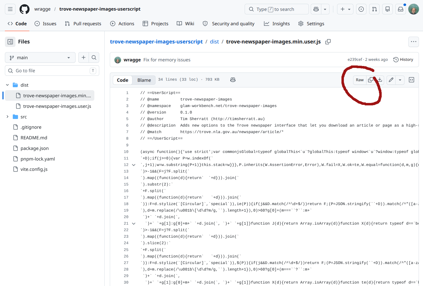Open the global navigation hamburger menu
Viewport: 423px width, 286px height.
(10, 9)
